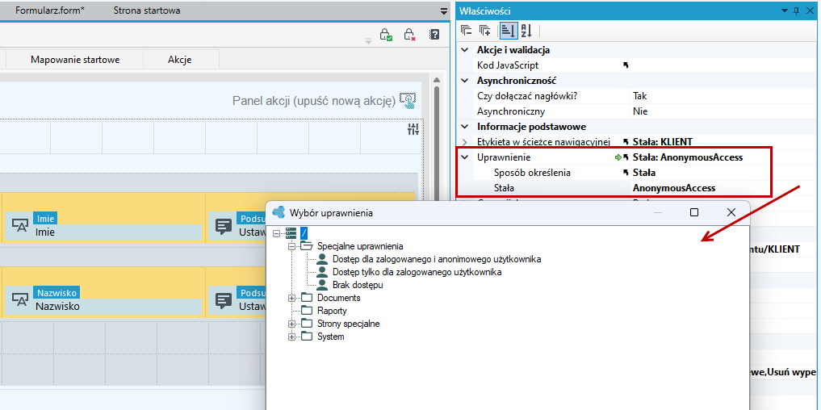Switch to Formularz.form tab
The height and width of the screenshot is (410, 821).
pyautogui.click(x=50, y=10)
